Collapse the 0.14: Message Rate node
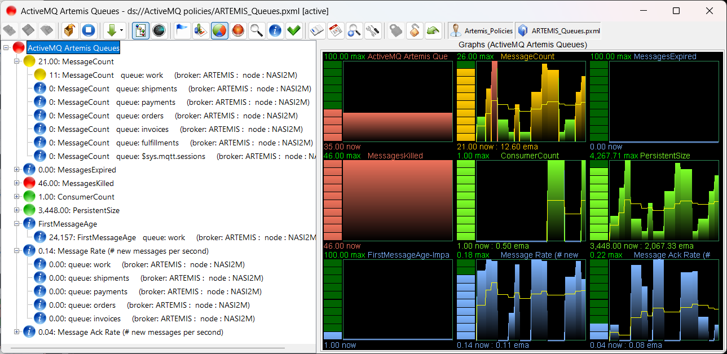The image size is (727, 354). (17, 251)
